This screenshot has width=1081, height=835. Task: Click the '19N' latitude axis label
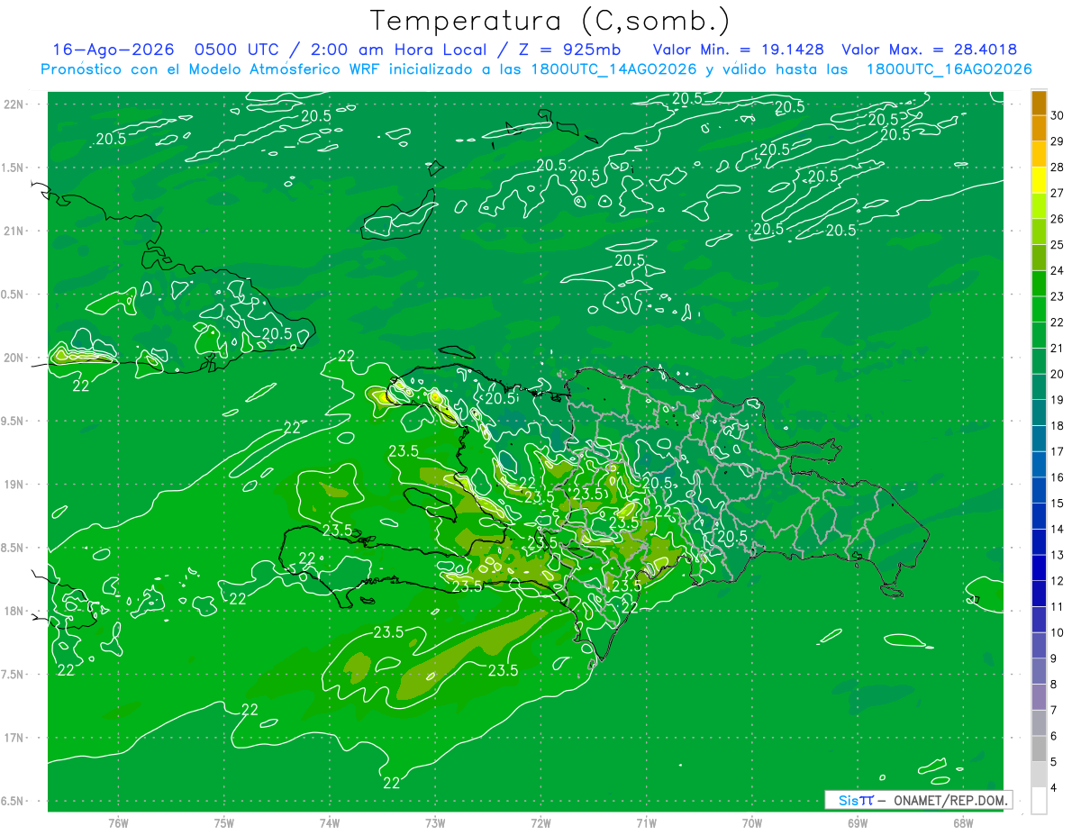pos(14,485)
